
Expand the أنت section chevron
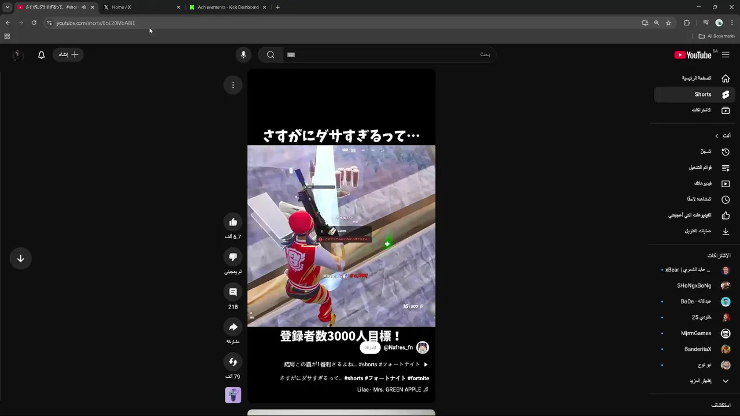pyautogui.click(x=716, y=136)
